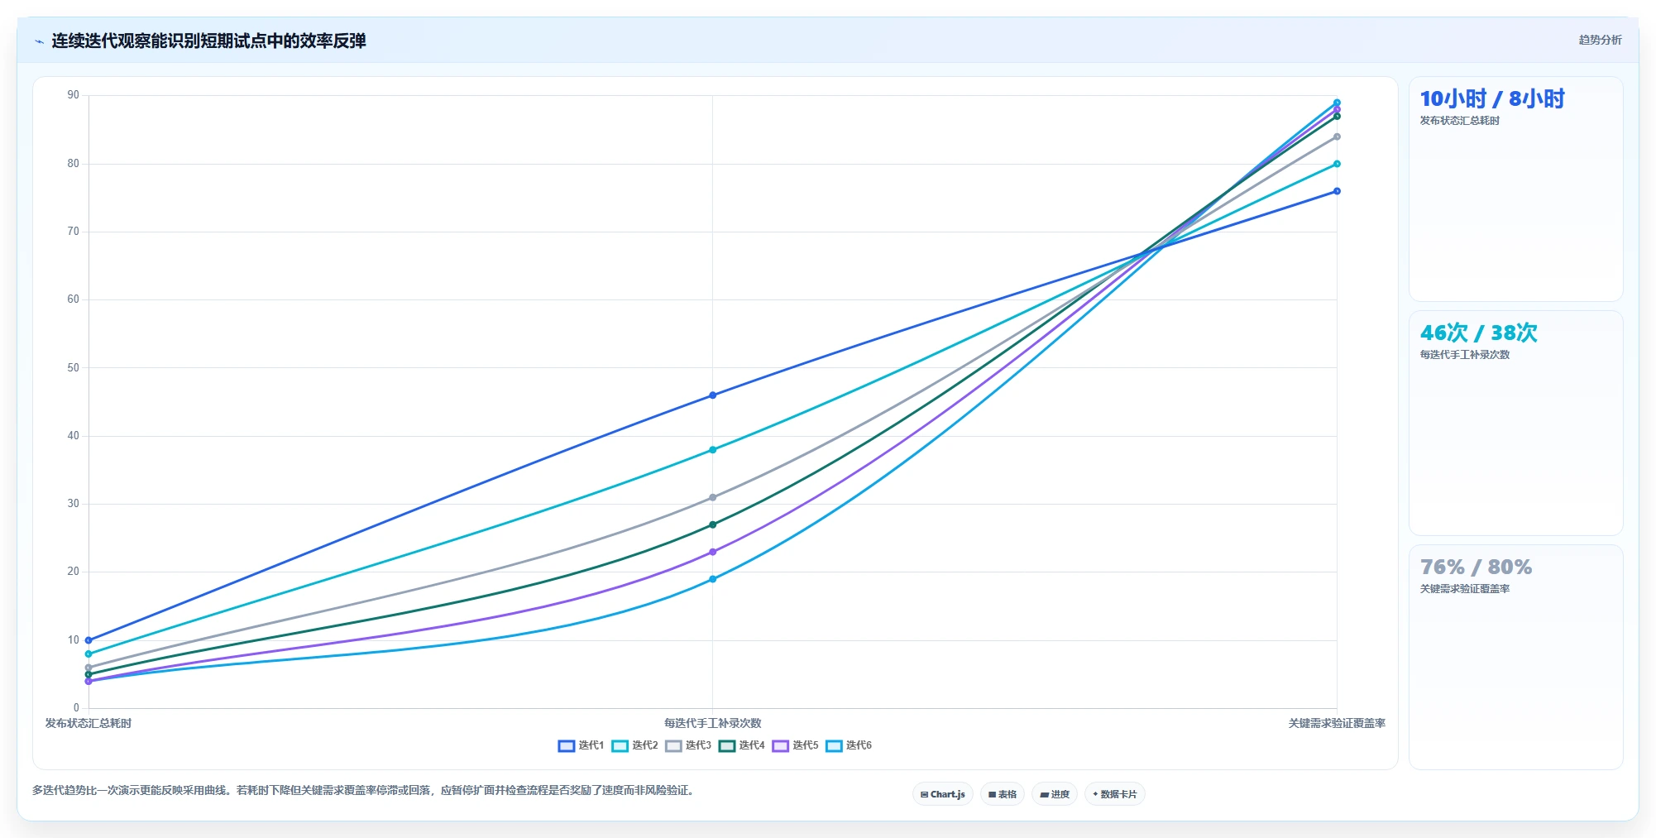Image resolution: width=1656 pixels, height=838 pixels.
Task: Click the 迭代1 starting point at value 10
Action: (89, 640)
